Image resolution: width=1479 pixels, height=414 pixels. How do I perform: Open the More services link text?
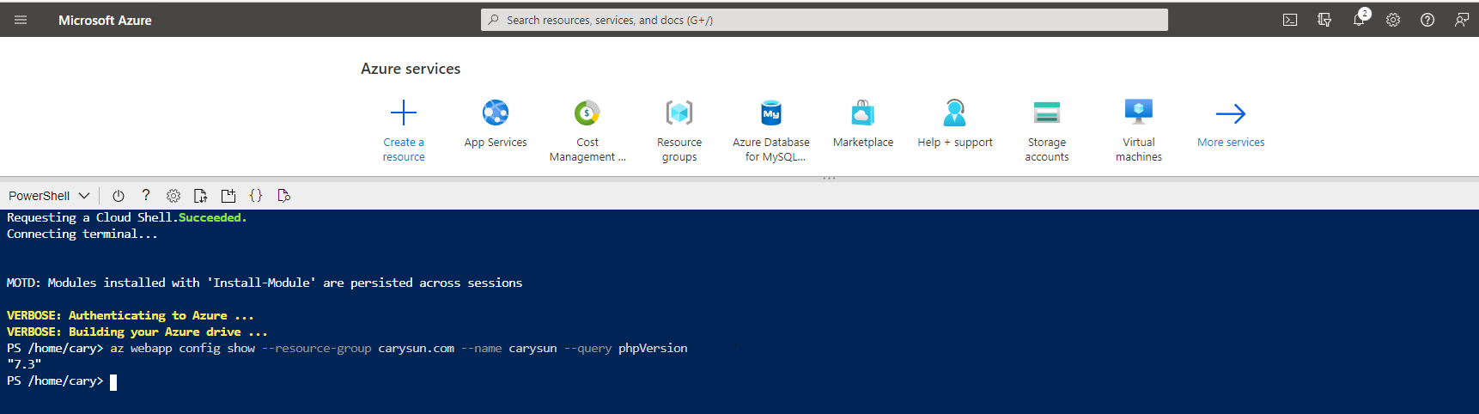click(x=1231, y=143)
